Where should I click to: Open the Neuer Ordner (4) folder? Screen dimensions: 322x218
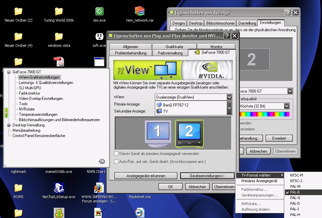(18, 36)
